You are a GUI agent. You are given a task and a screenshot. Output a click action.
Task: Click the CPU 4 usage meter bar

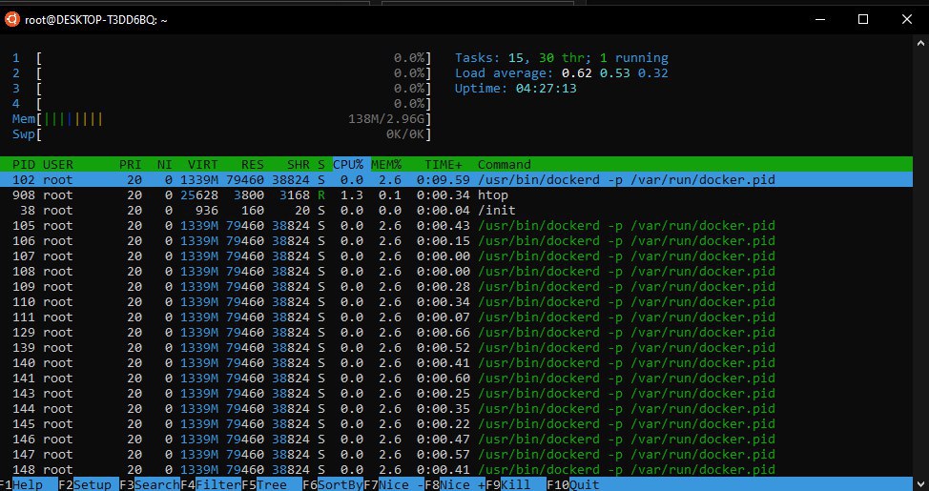(222, 104)
